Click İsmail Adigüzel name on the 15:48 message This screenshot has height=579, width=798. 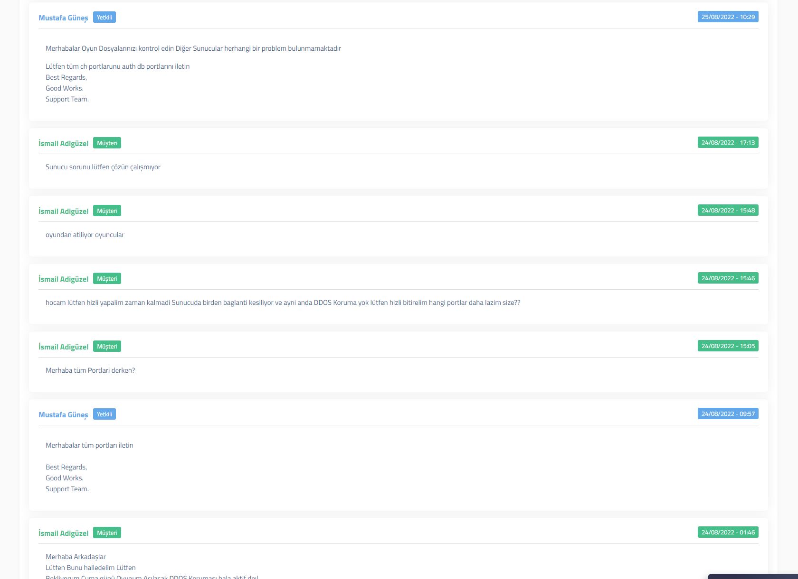pyautogui.click(x=63, y=211)
